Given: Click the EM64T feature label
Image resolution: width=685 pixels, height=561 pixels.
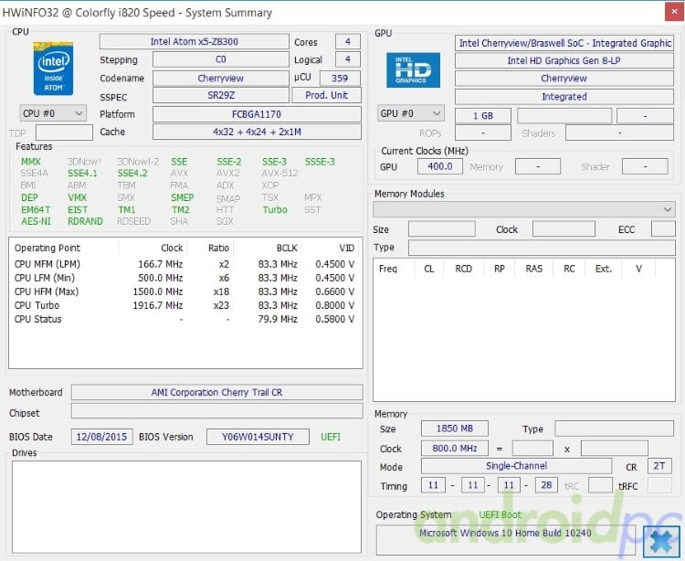Looking at the screenshot, I should pyautogui.click(x=36, y=210).
